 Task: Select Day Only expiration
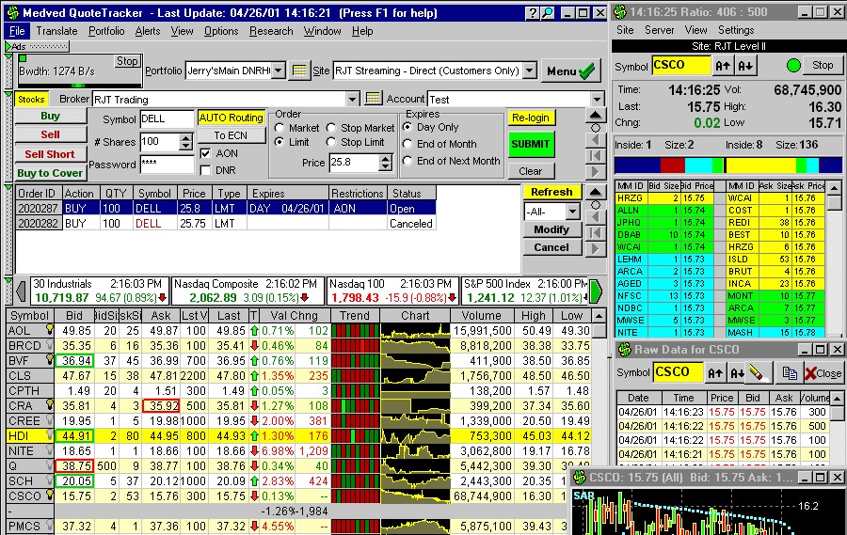[408, 127]
